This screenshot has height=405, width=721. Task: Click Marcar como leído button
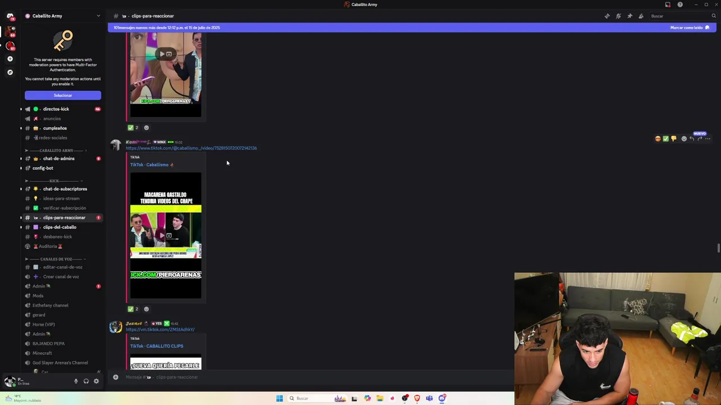coord(689,28)
